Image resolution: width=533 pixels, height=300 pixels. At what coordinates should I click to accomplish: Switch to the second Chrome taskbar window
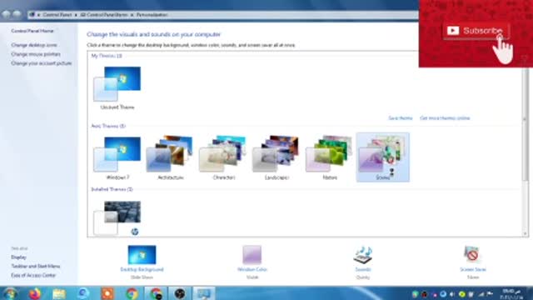tap(156, 293)
